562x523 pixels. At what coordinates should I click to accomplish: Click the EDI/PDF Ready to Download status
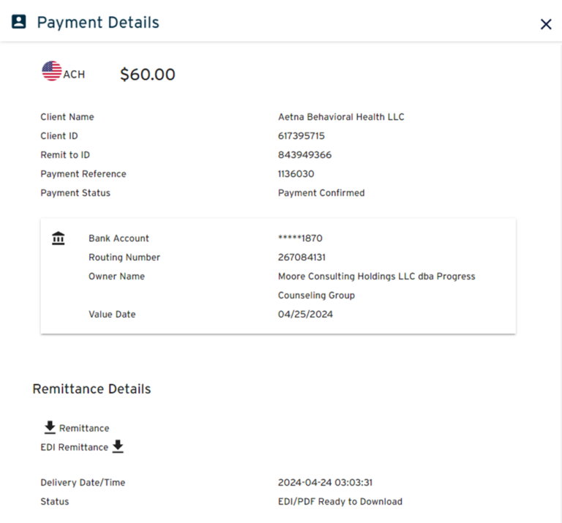tap(340, 502)
